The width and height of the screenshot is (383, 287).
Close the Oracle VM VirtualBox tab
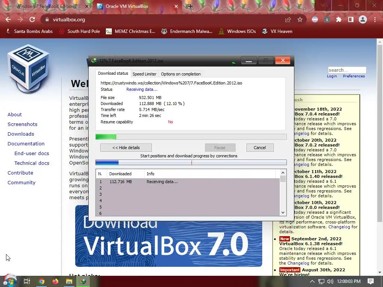(x=176, y=6)
